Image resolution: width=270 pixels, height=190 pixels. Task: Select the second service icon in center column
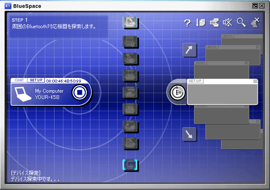click(x=128, y=42)
